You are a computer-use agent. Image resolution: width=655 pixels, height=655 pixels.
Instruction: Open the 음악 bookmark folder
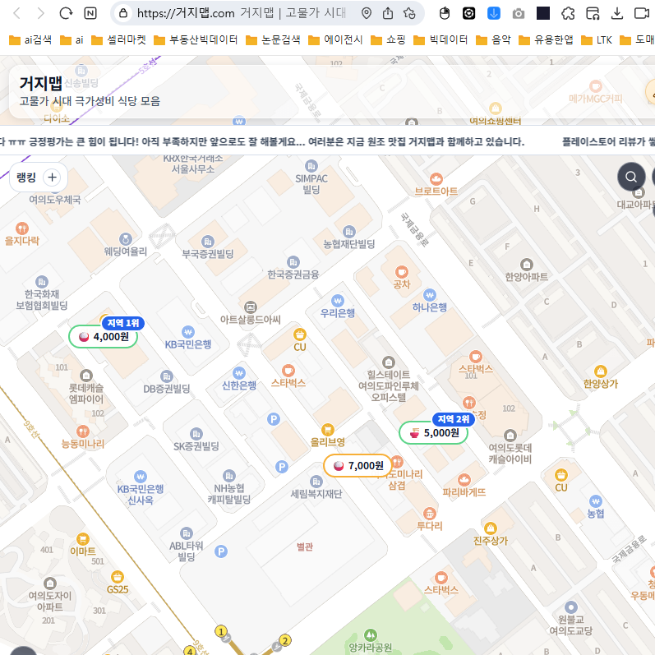[x=493, y=39]
